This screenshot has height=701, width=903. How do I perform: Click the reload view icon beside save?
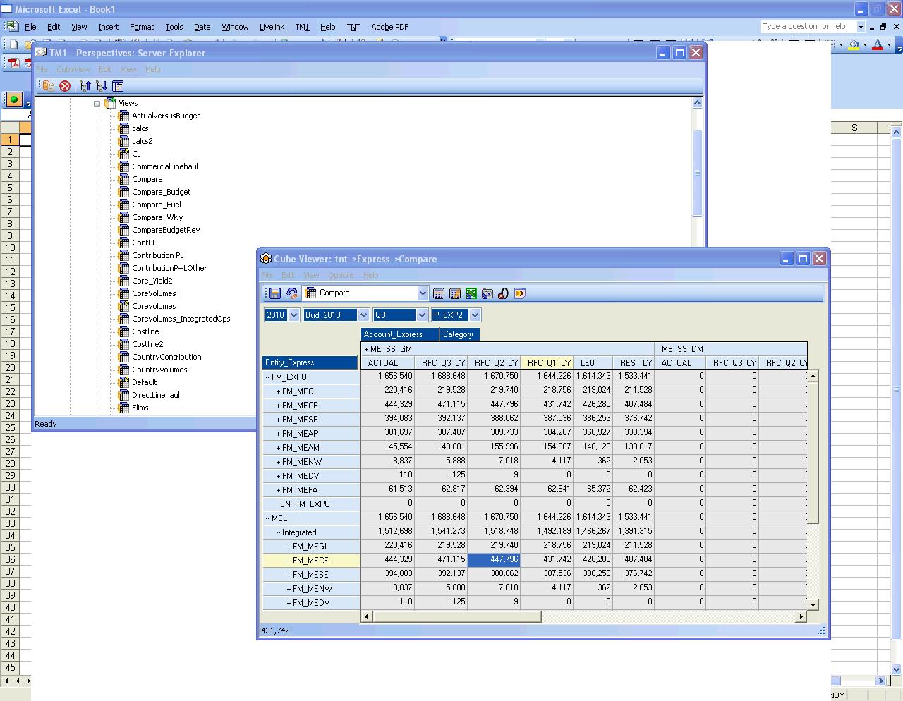[x=291, y=293]
